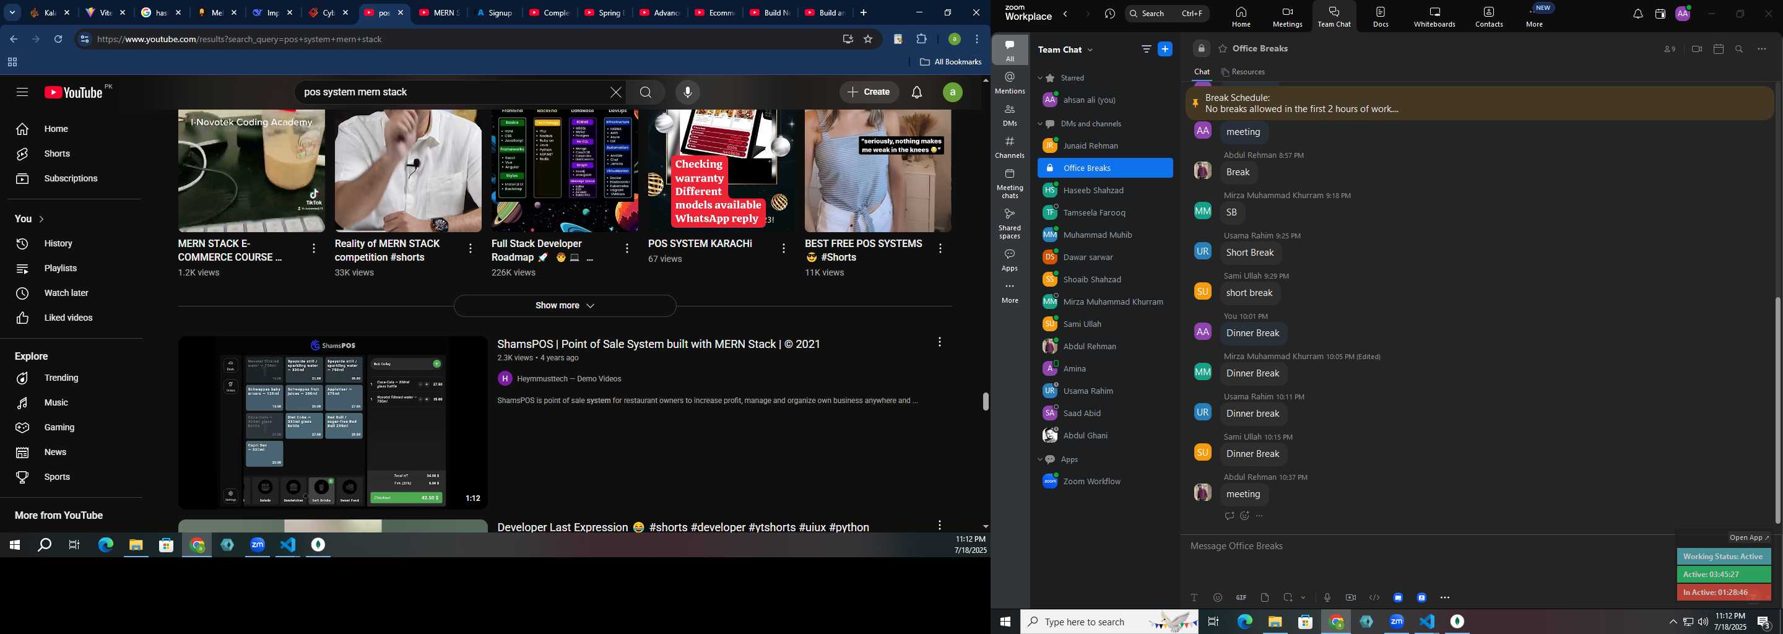The width and height of the screenshot is (1783, 634).
Task: Attach a file in Zoom chat toolbar
Action: (1265, 597)
